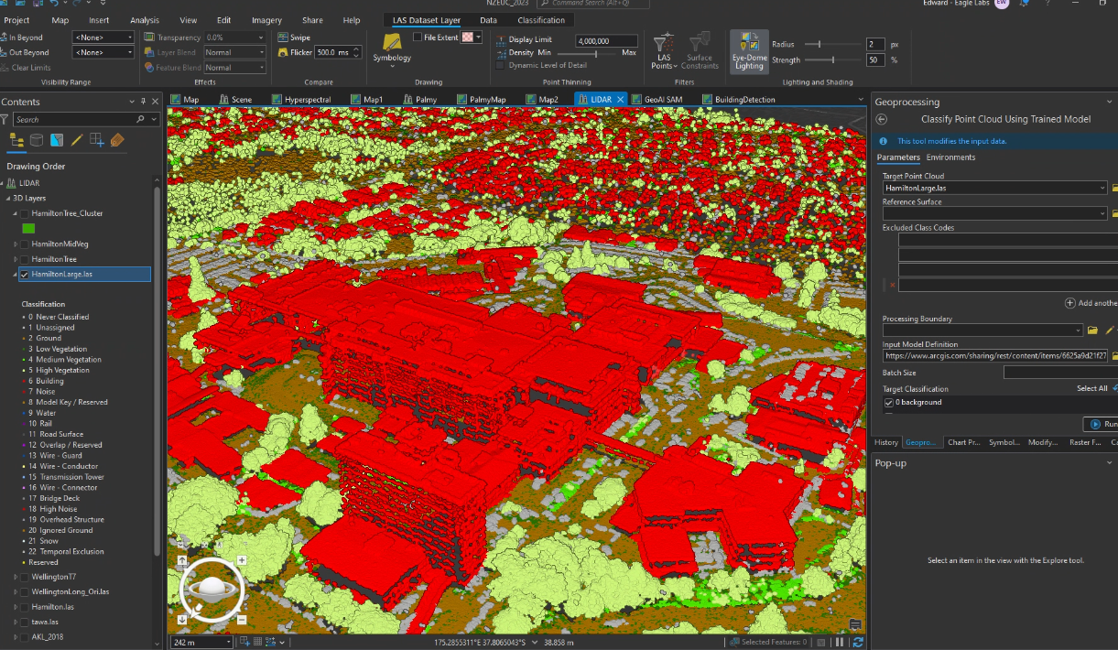Screen dimensions: 1118x650
Task: Uncheck 0 background target classification
Action: (888, 403)
